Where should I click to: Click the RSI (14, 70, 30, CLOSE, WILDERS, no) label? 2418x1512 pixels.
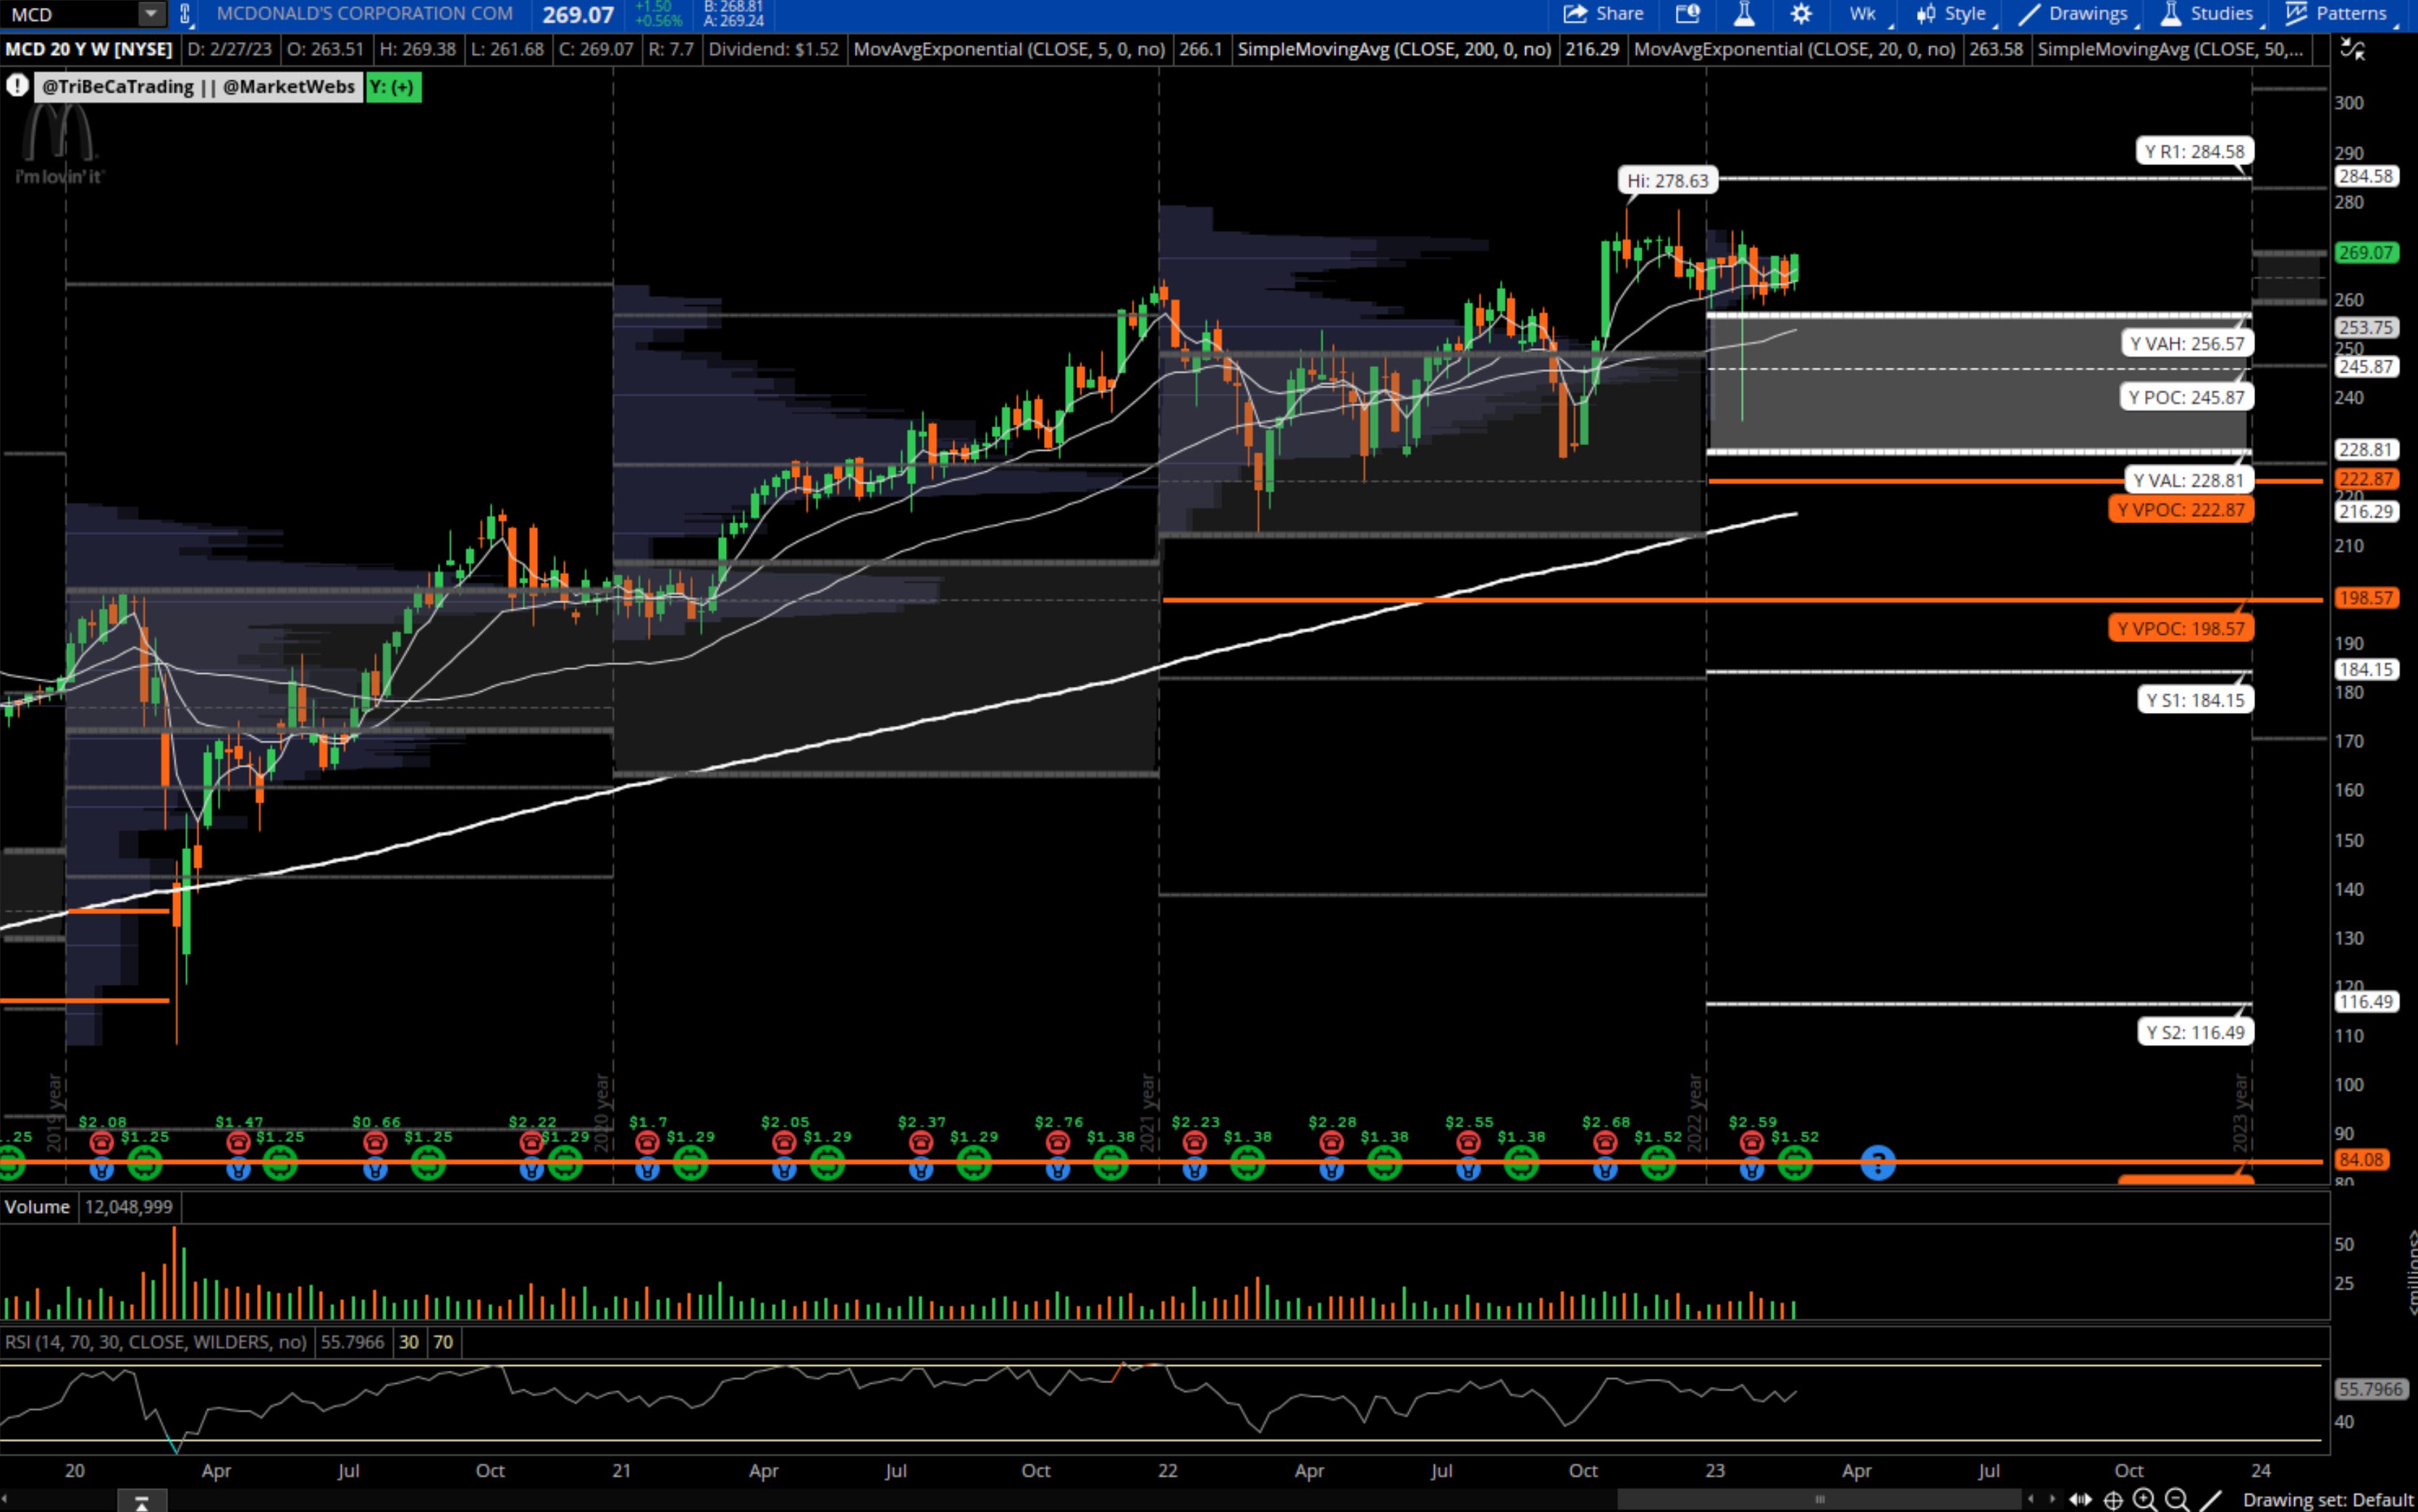155,1342
